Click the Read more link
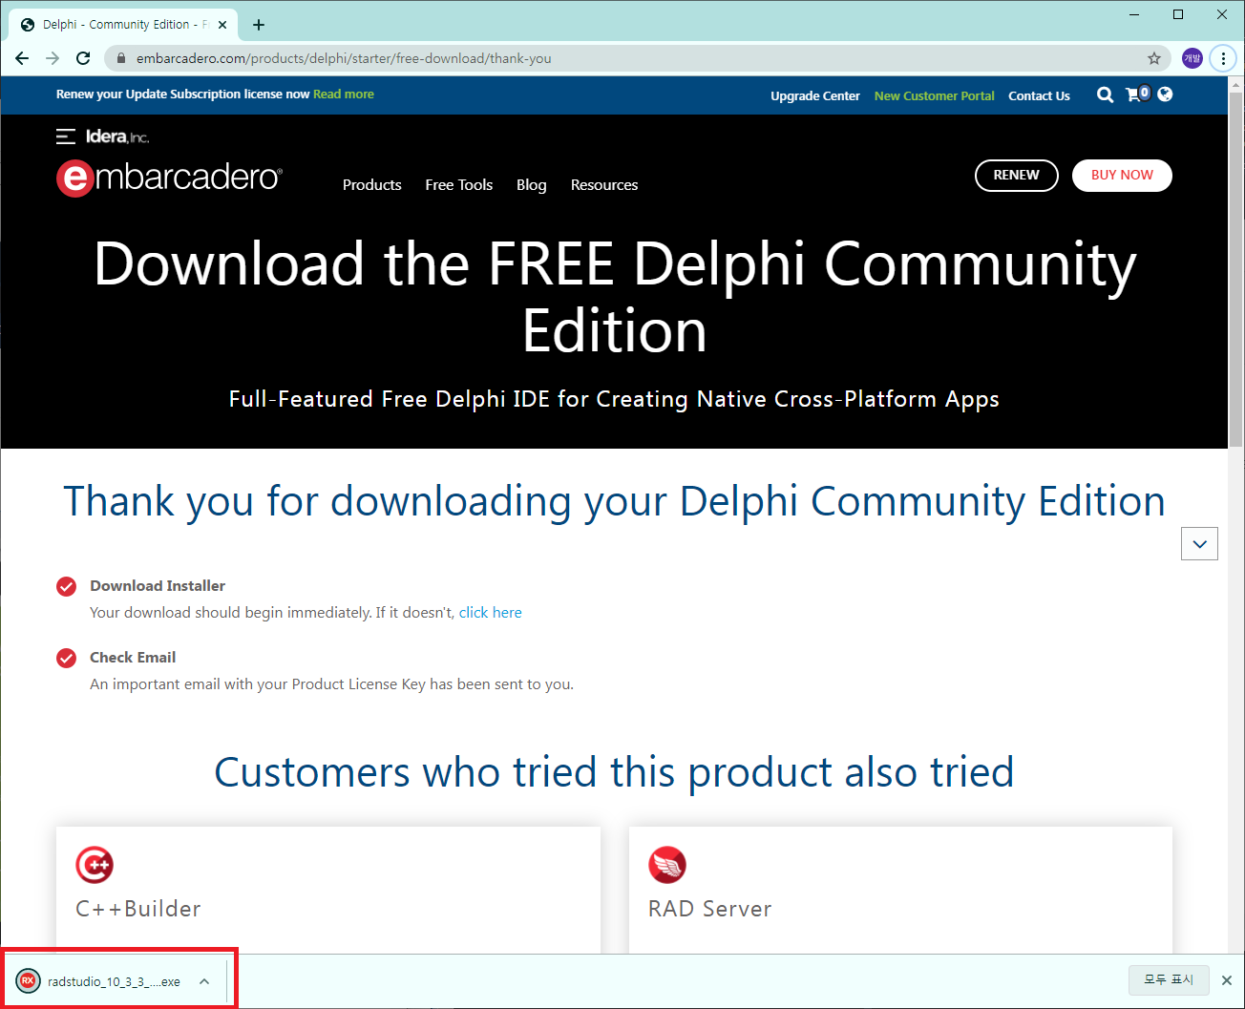The height and width of the screenshot is (1009, 1245). (x=344, y=95)
